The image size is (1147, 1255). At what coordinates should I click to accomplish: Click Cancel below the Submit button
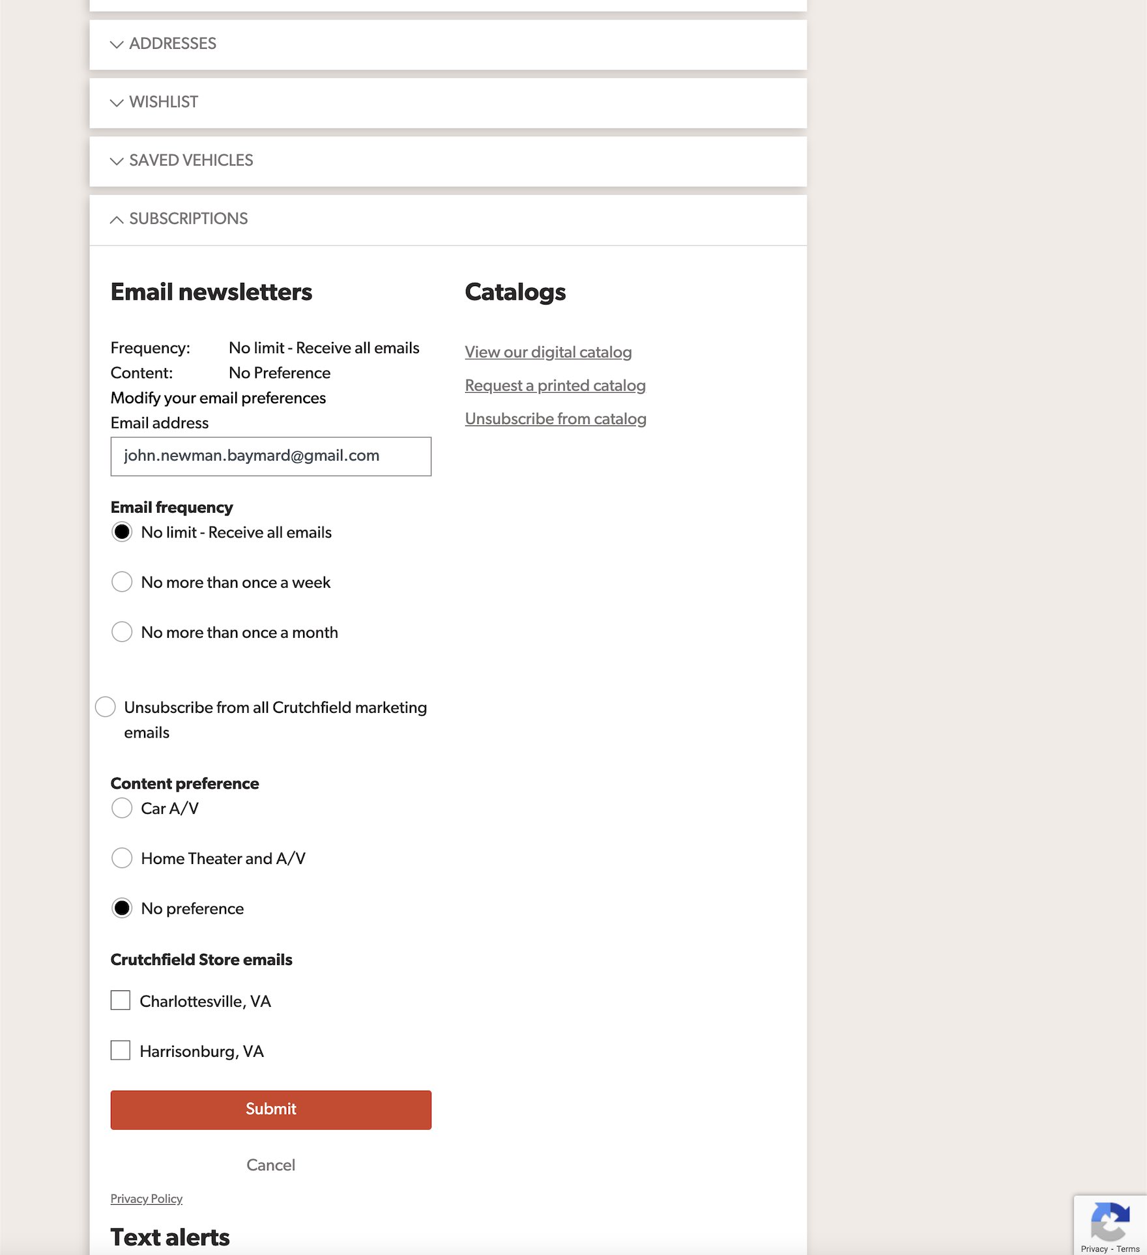(270, 1165)
